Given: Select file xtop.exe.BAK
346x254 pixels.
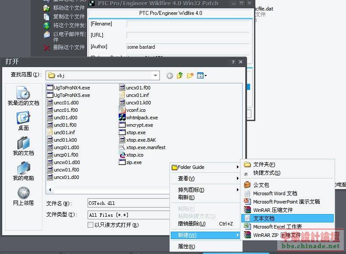Looking at the screenshot, I should [x=138, y=140].
